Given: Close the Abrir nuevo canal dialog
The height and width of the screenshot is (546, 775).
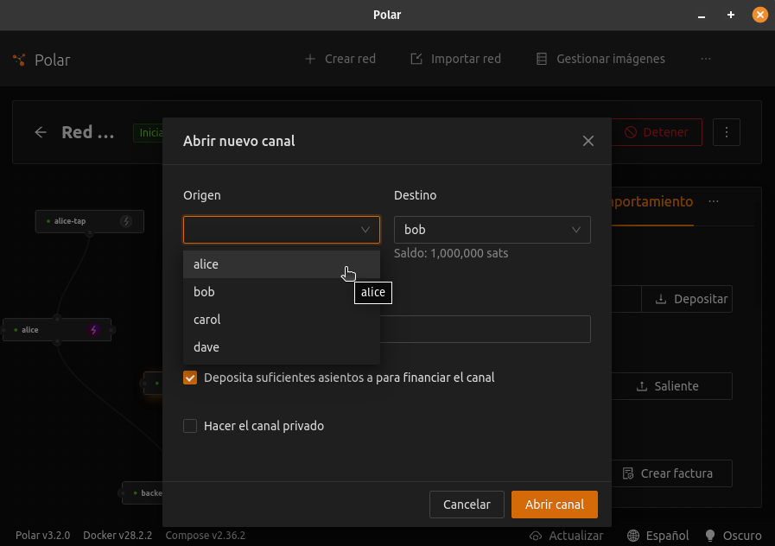Looking at the screenshot, I should pyautogui.click(x=588, y=141).
